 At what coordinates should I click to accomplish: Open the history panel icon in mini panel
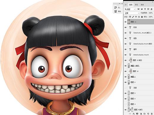click(x=115, y=7)
